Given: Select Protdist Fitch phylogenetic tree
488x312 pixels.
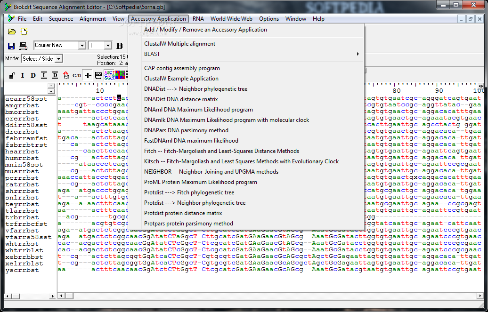Looking at the screenshot, I should [246, 192].
